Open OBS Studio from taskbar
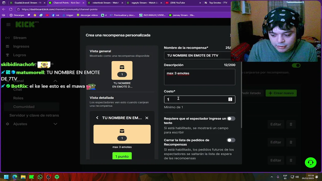 tap(49, 177)
